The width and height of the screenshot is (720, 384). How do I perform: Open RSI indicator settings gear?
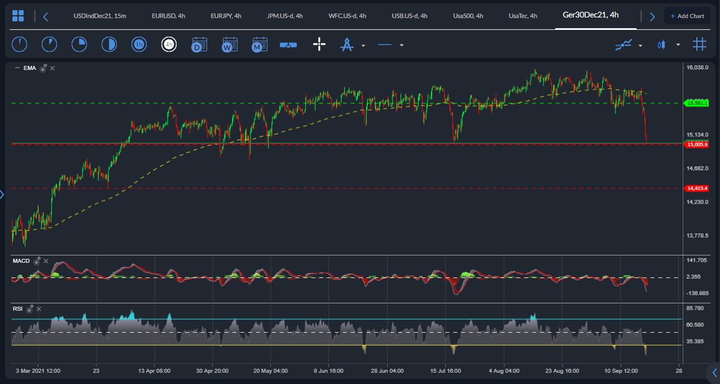point(30,308)
